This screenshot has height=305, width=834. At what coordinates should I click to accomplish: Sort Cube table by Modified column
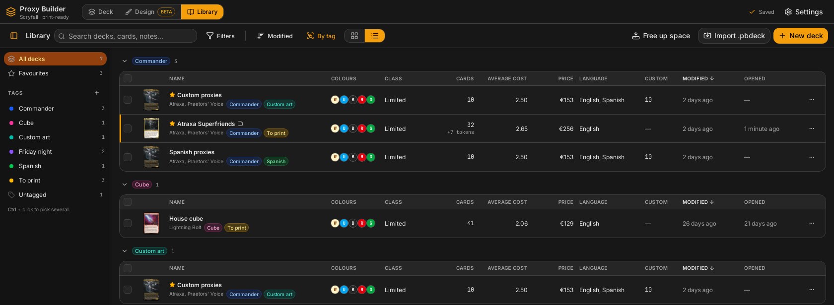pos(698,202)
